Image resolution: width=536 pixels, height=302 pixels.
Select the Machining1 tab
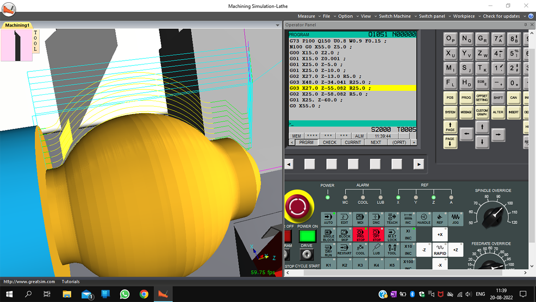pos(17,26)
